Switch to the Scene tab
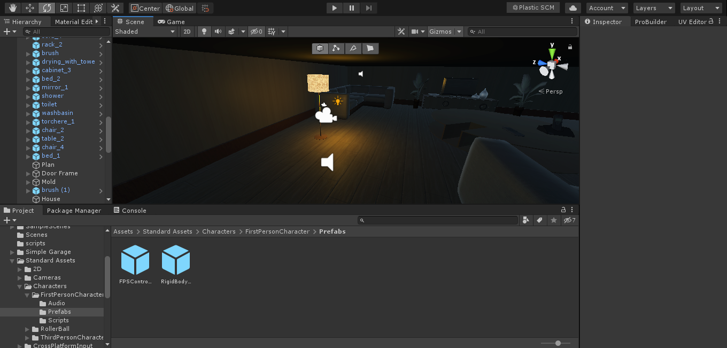The width and height of the screenshot is (727, 348). [134, 21]
